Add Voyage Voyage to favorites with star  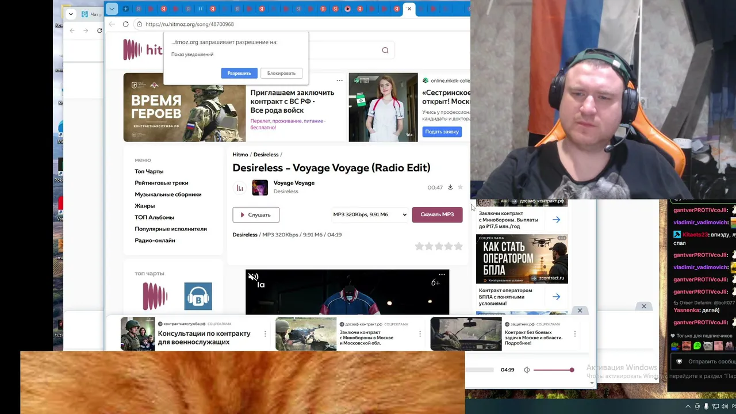tap(460, 187)
